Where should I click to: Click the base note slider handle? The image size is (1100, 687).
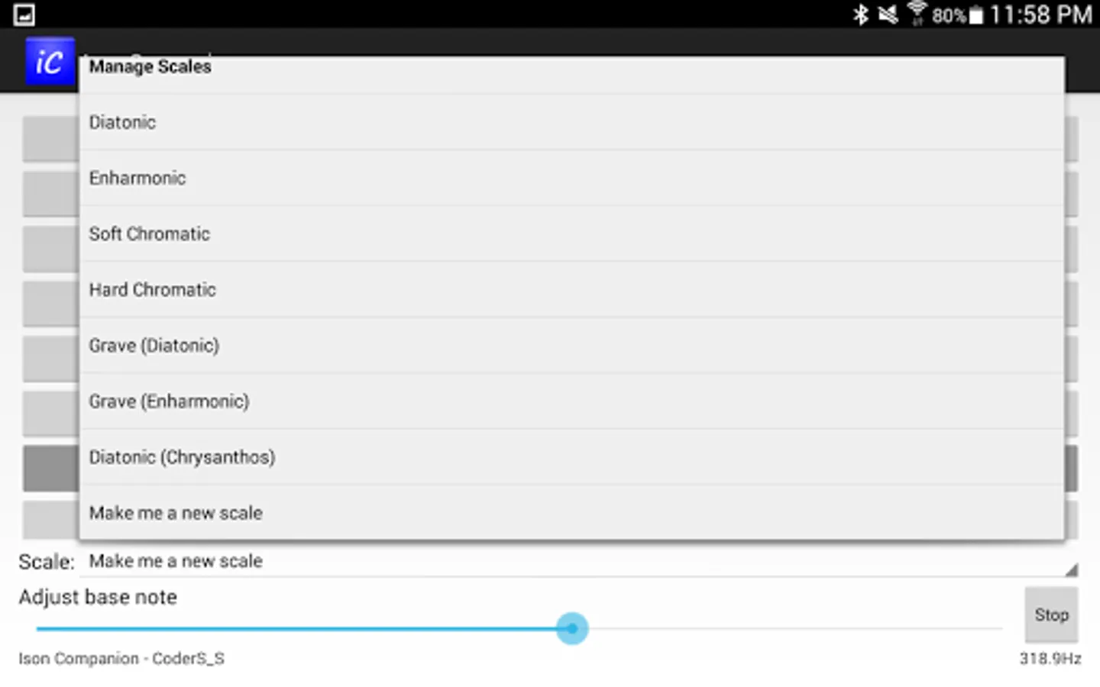[x=572, y=628]
